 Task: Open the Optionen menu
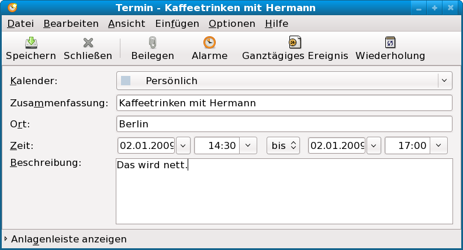[x=232, y=23]
